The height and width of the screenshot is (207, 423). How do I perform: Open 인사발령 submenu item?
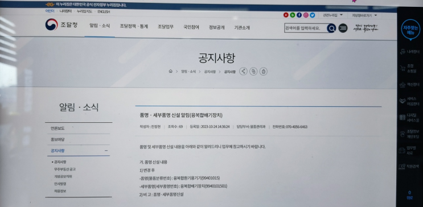click(x=60, y=184)
